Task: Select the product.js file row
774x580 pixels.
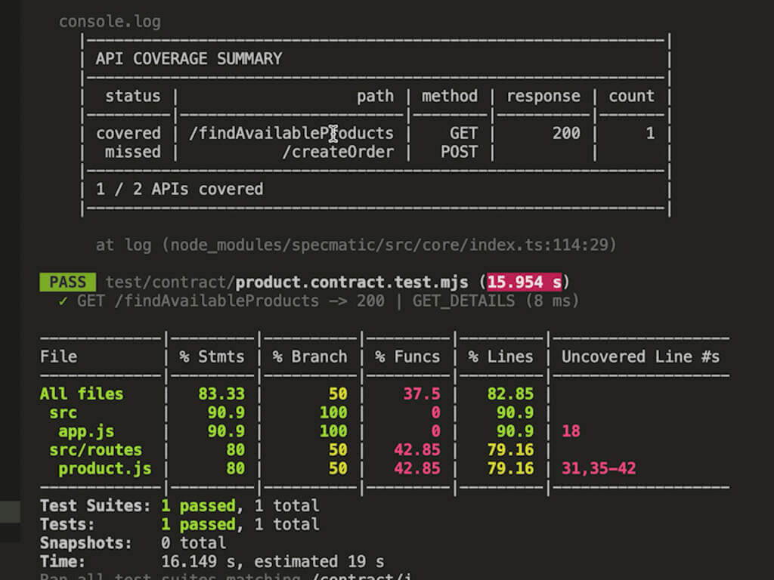Action: [104, 468]
